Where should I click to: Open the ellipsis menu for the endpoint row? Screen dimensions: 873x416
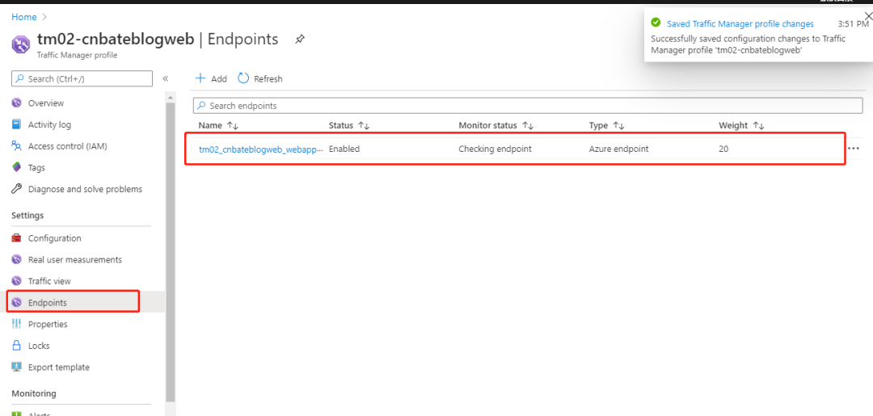(854, 149)
